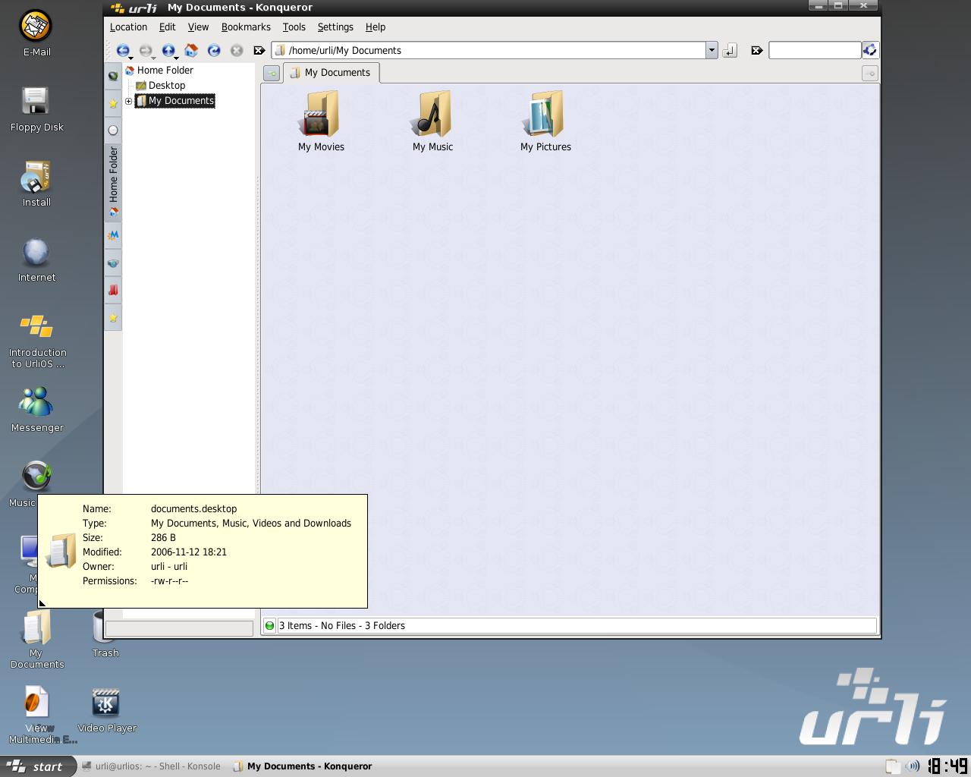The image size is (971, 777).
Task: Open the Home folder from the toolbar
Action: 191,50
